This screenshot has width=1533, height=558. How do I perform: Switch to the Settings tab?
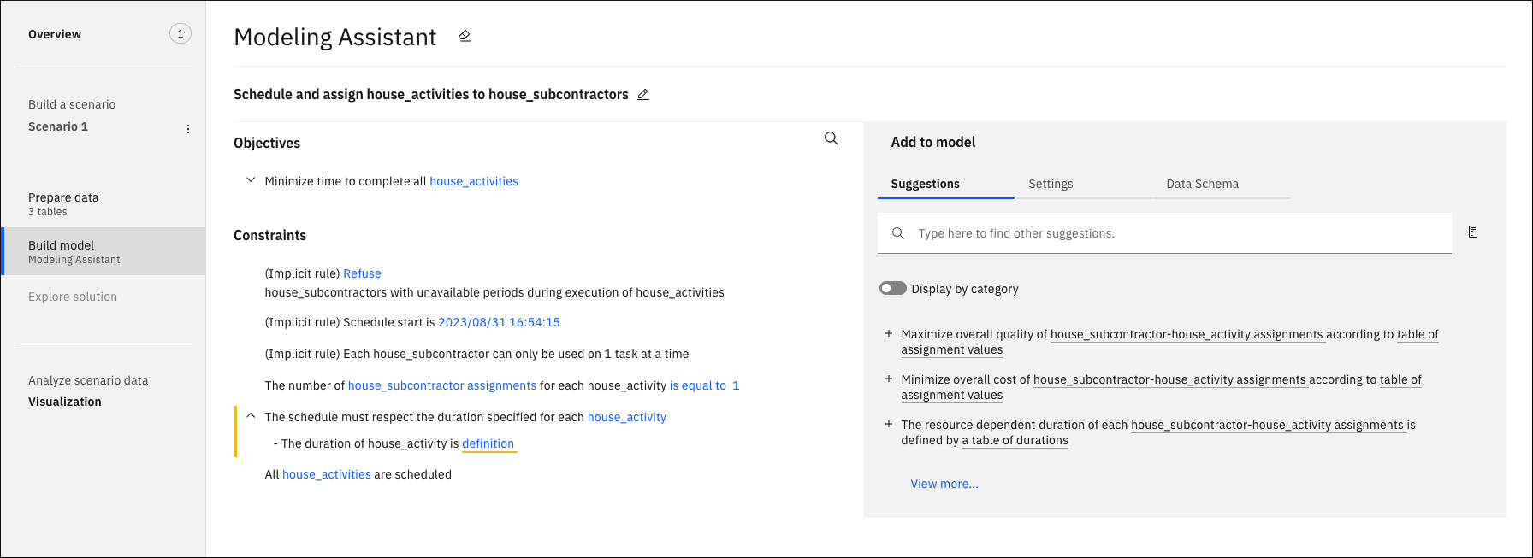click(1051, 184)
